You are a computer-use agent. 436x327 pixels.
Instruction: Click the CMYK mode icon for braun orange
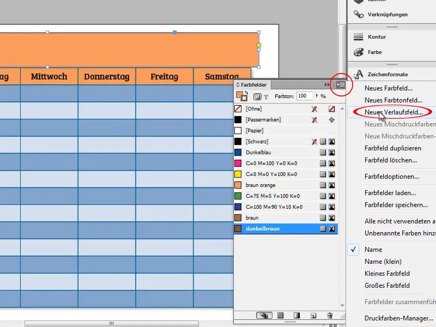[x=331, y=185]
